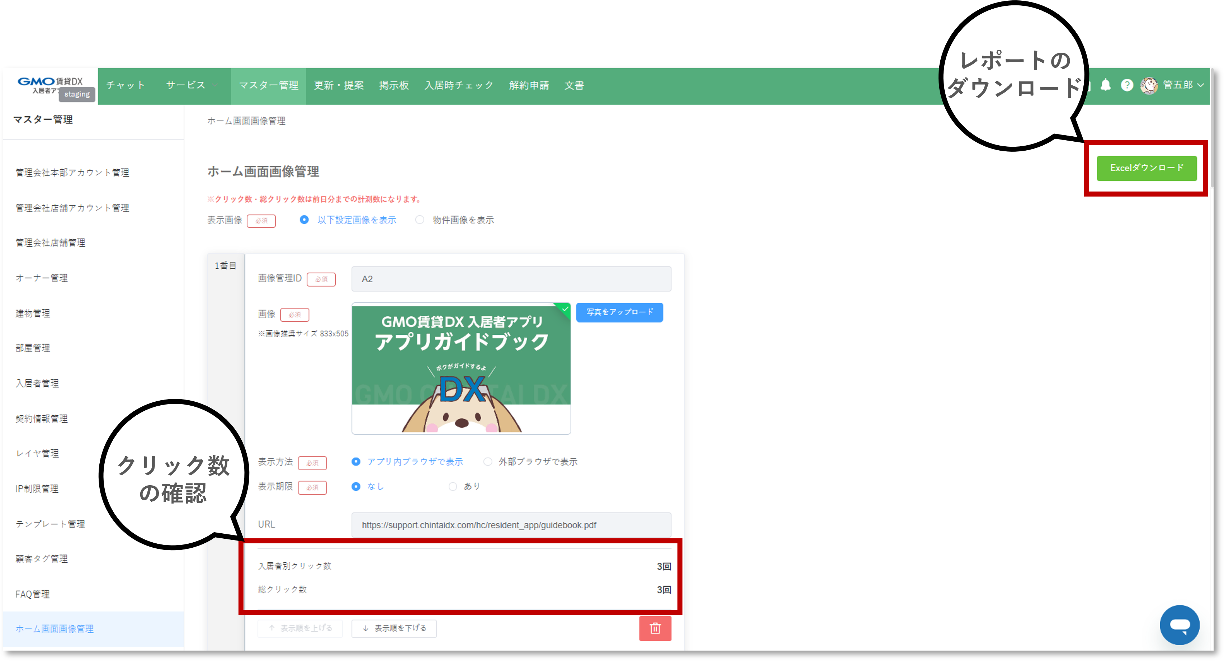
Task: Switch to the 掲示板 menu item
Action: coord(394,85)
